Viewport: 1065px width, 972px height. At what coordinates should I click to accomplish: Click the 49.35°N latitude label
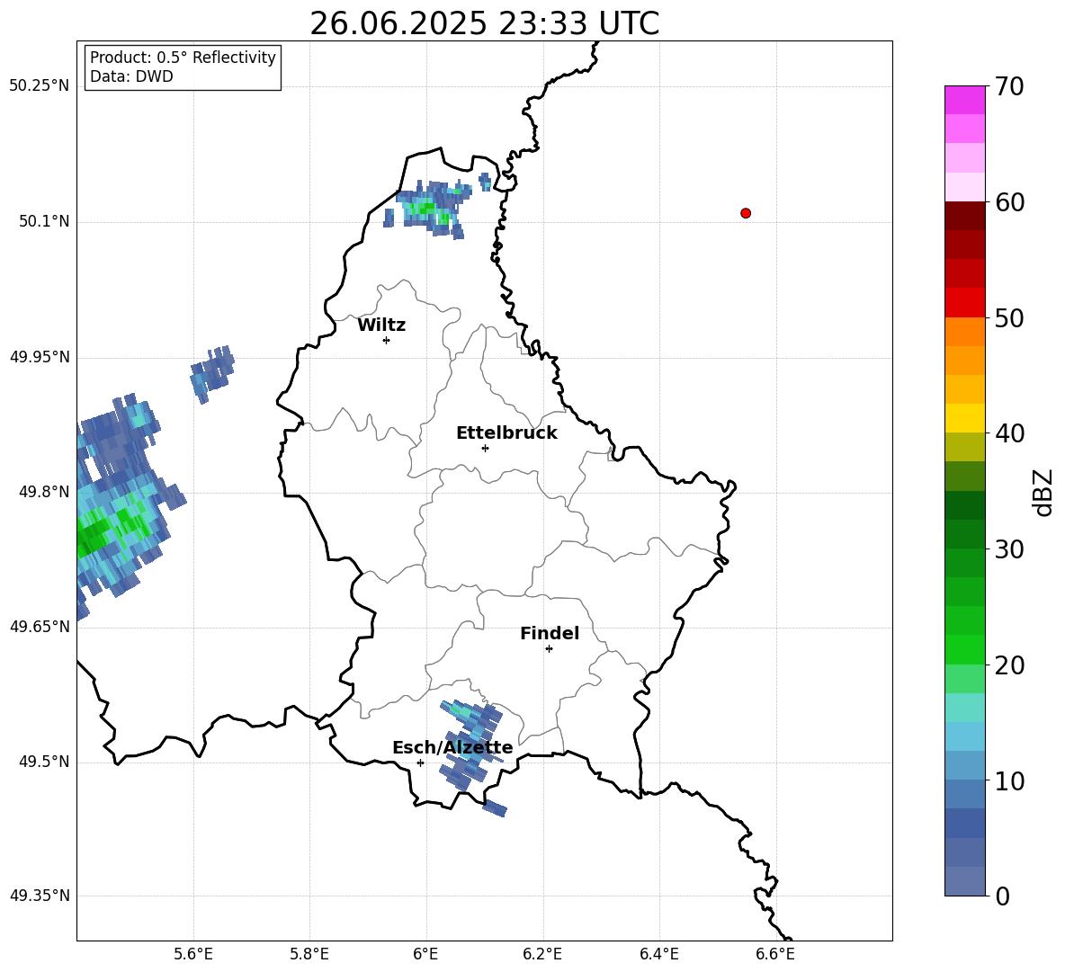point(40,896)
